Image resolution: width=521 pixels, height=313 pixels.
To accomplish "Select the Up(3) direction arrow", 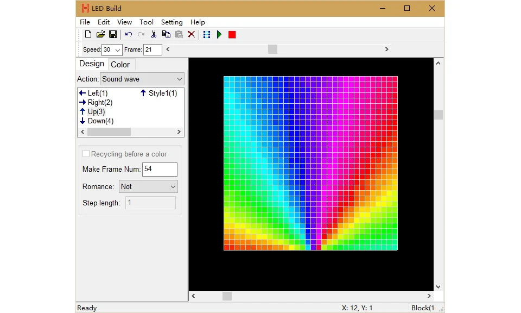I will click(92, 112).
